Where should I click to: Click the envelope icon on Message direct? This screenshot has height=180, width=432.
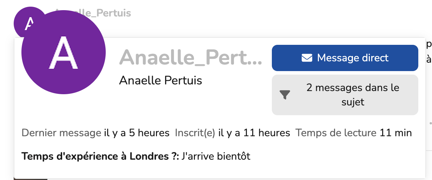[307, 58]
